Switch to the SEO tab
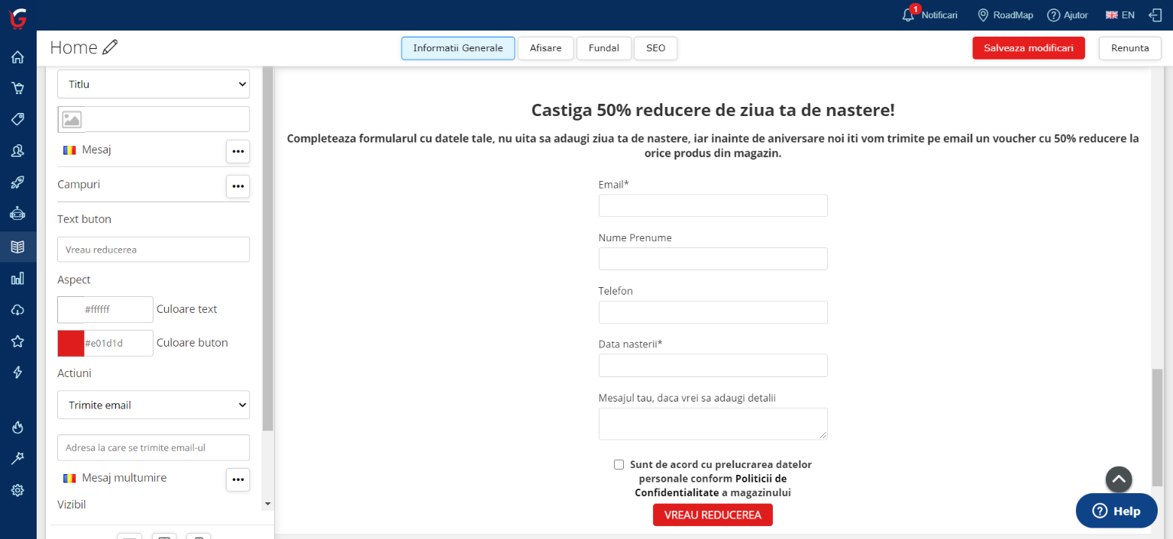Screen dimensions: 1173x539 coord(655,48)
